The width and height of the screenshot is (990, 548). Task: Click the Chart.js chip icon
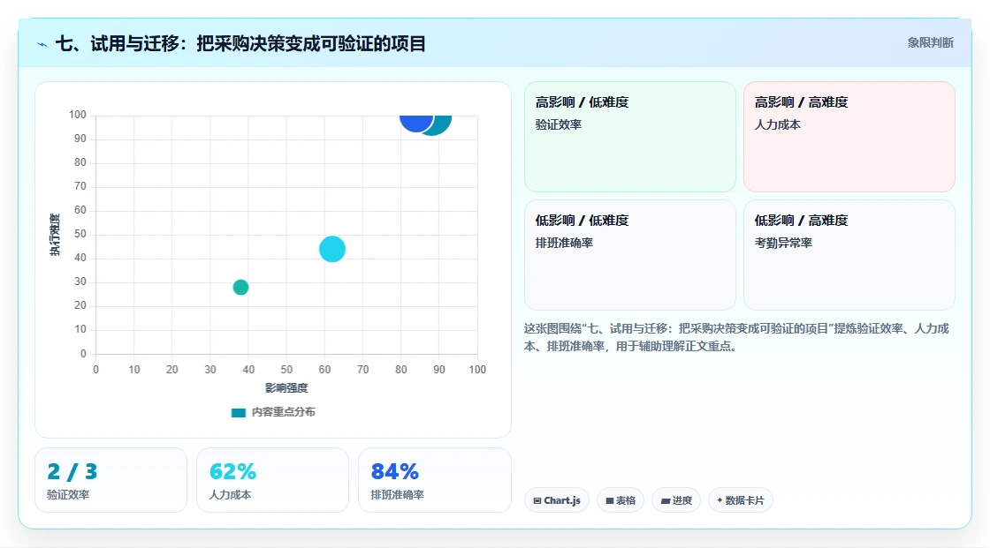point(537,500)
